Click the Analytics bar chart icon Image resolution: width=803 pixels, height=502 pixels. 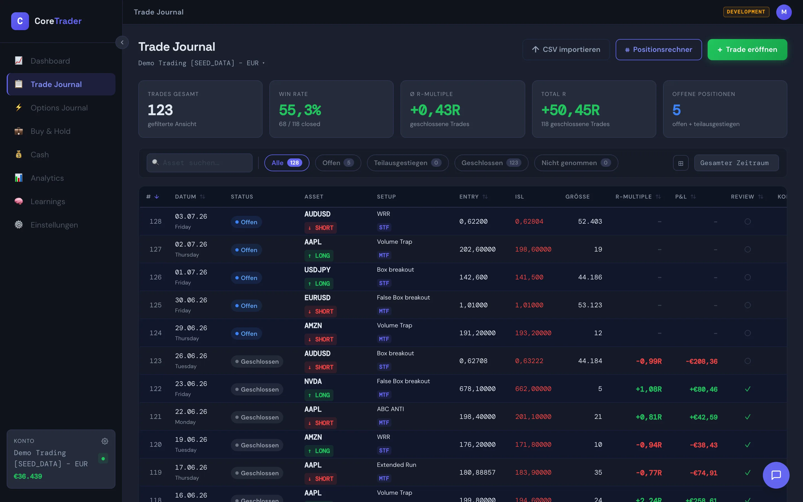pyautogui.click(x=19, y=178)
